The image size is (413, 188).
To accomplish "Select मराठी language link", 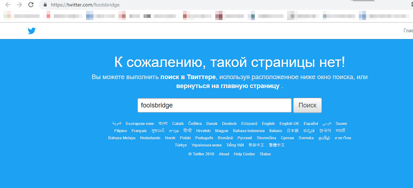I will (340, 131).
